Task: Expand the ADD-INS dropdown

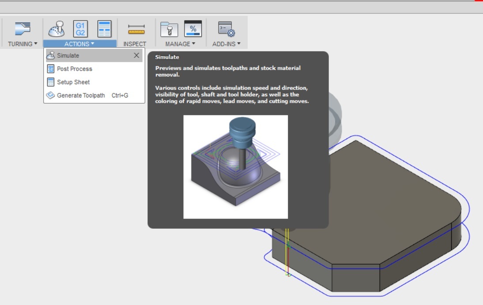Action: pyautogui.click(x=226, y=44)
